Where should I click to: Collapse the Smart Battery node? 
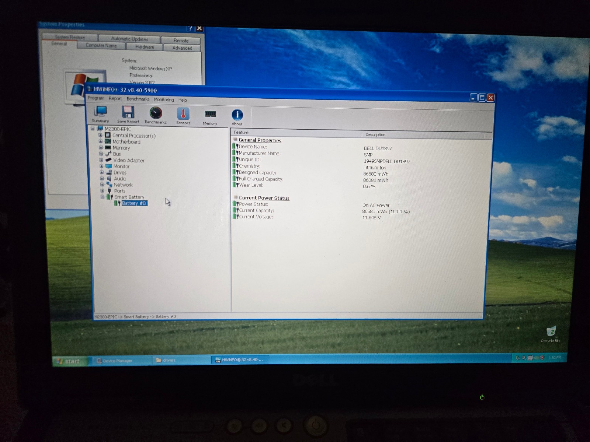point(103,197)
